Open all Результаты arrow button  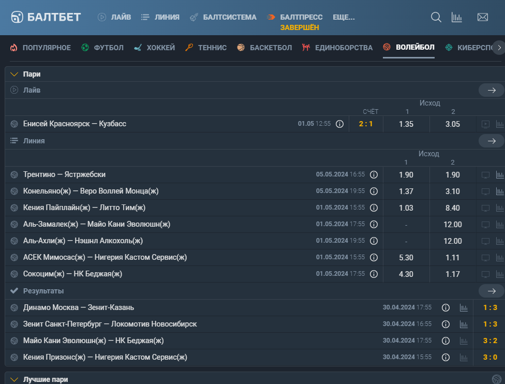click(x=492, y=291)
